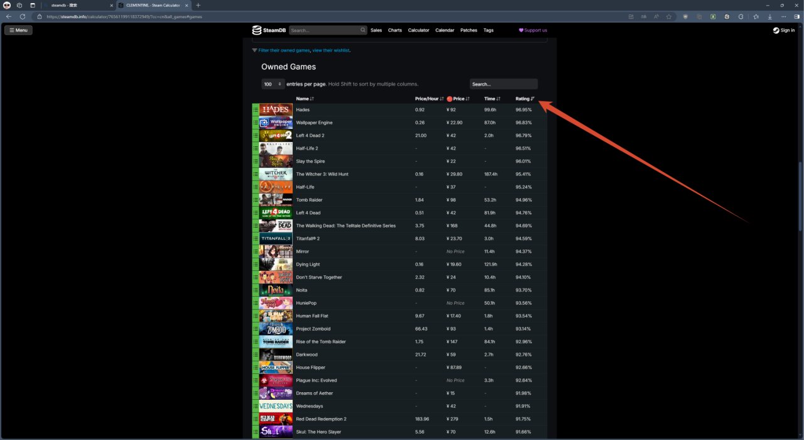Click the sort icon beside Name column
Viewport: 804px width, 440px height.
click(312, 99)
